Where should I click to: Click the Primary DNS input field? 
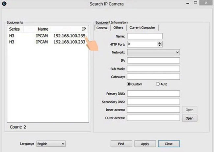point(153,94)
